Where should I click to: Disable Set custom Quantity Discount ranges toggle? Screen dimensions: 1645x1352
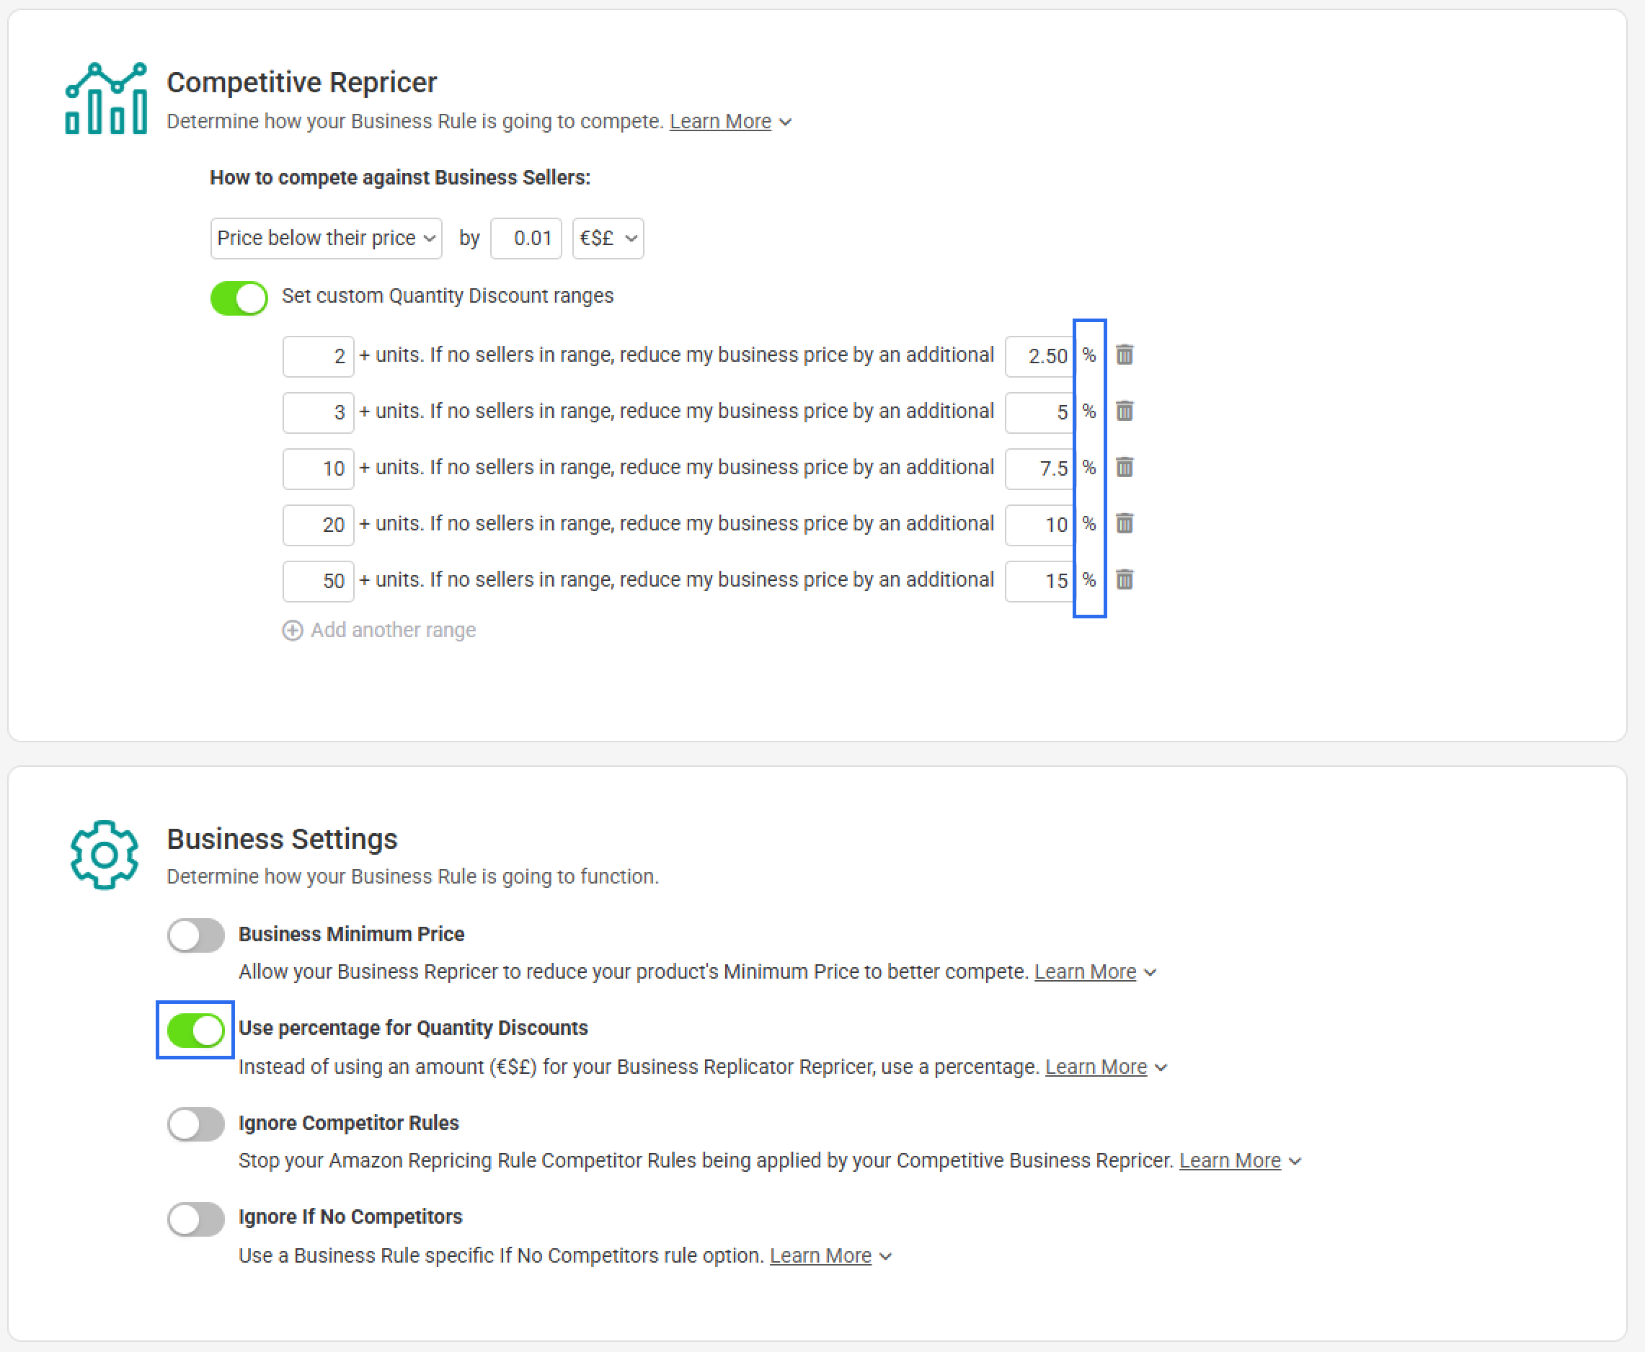239,298
